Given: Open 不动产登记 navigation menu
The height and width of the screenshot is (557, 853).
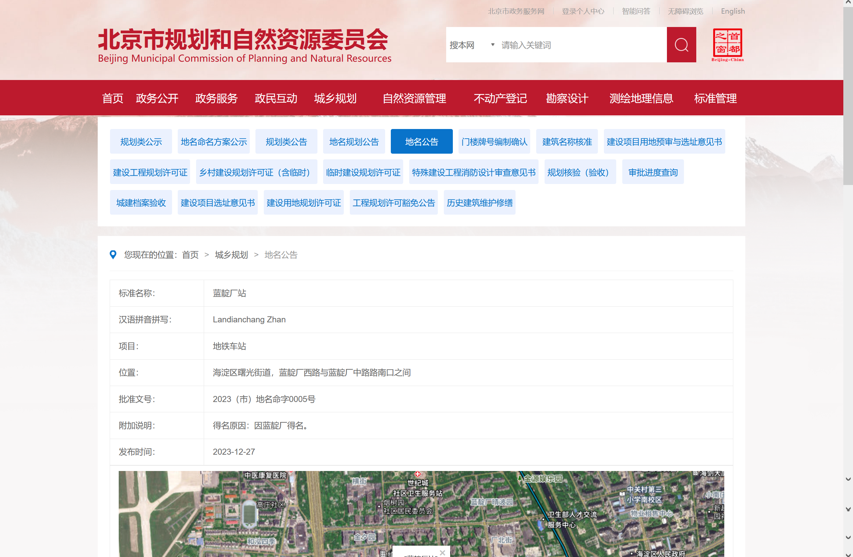Looking at the screenshot, I should pyautogui.click(x=500, y=98).
